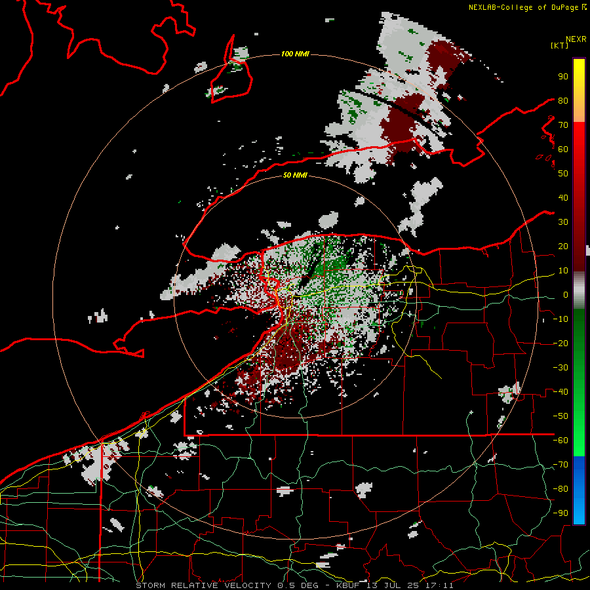Viewport: 590px width, 590px height.
Task: Click the NEXR label near the color scale
Action: click(576, 39)
